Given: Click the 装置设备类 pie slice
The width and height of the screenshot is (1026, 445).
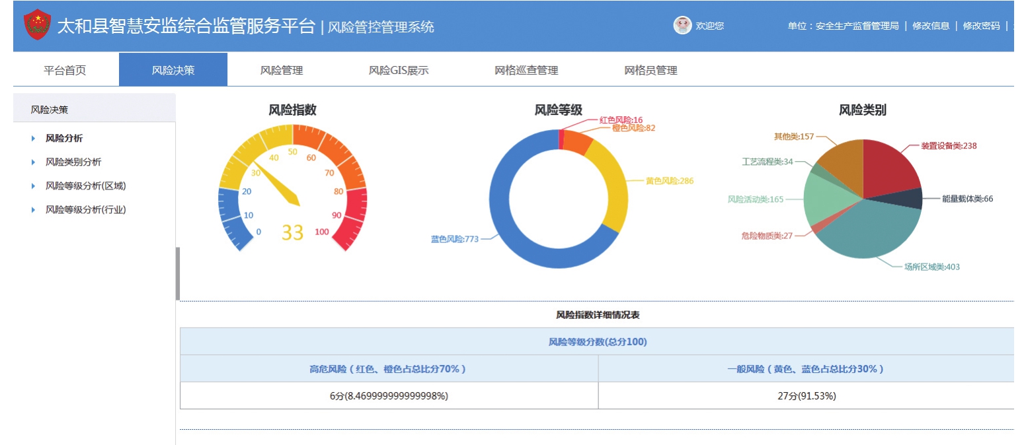Looking at the screenshot, I should point(890,166).
